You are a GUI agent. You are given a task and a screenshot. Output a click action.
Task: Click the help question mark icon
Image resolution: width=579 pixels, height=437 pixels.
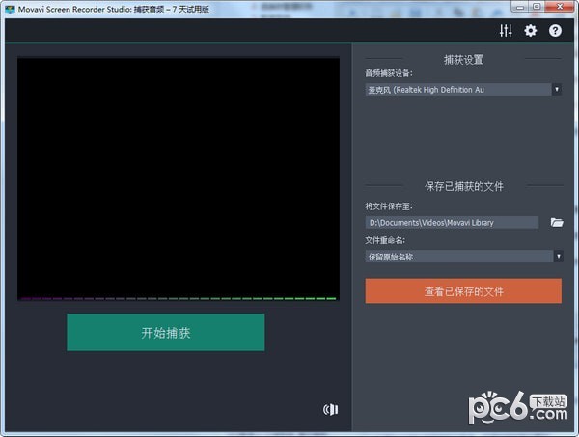pyautogui.click(x=555, y=31)
